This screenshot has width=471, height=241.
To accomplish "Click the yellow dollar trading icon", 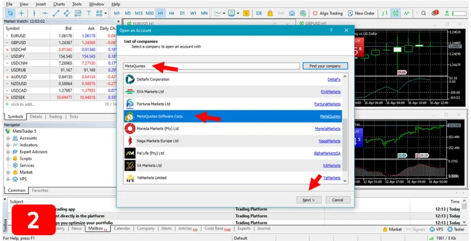I will 247,13.
